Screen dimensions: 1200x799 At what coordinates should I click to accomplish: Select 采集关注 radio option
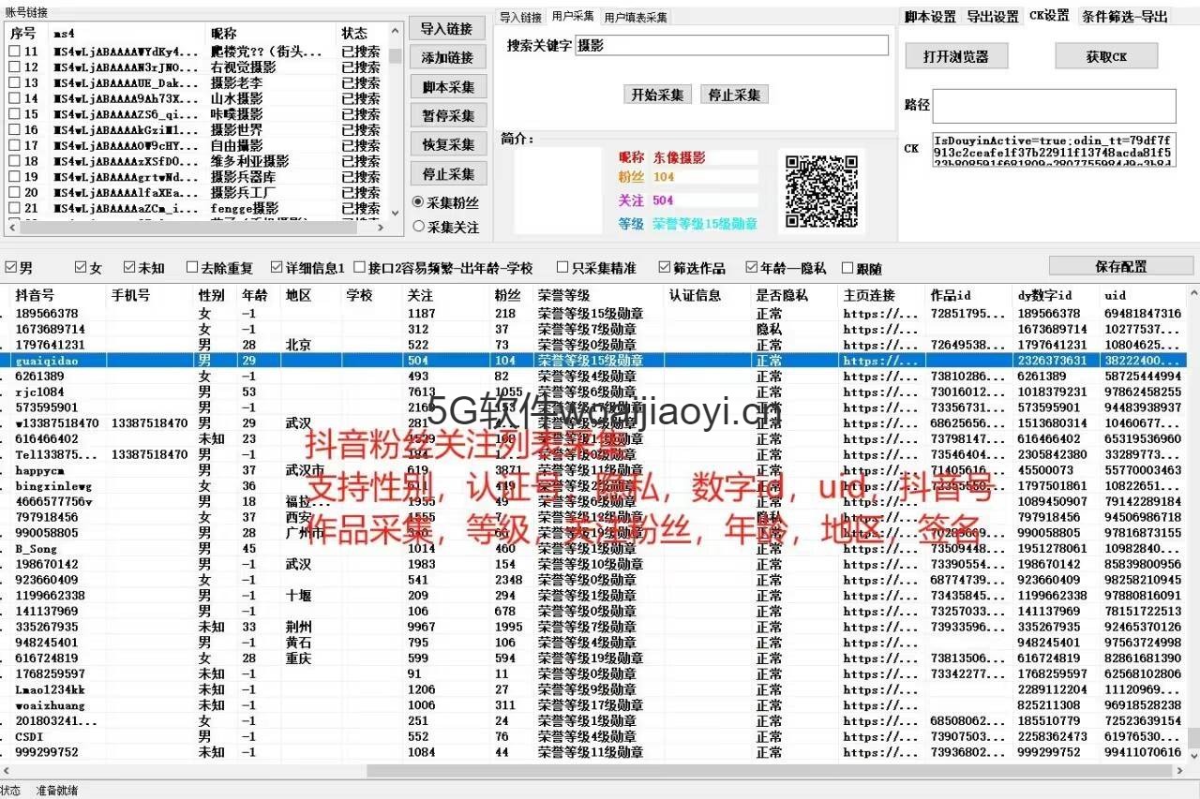pyautogui.click(x=418, y=227)
